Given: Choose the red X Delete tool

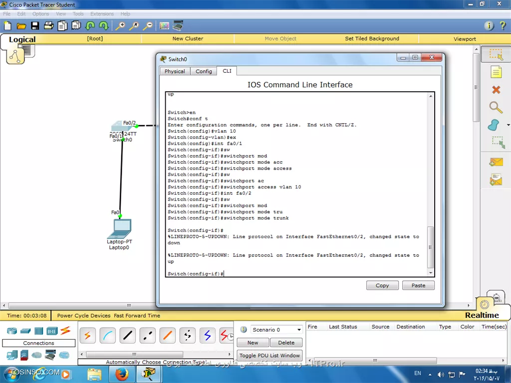Looking at the screenshot, I should [x=496, y=90].
